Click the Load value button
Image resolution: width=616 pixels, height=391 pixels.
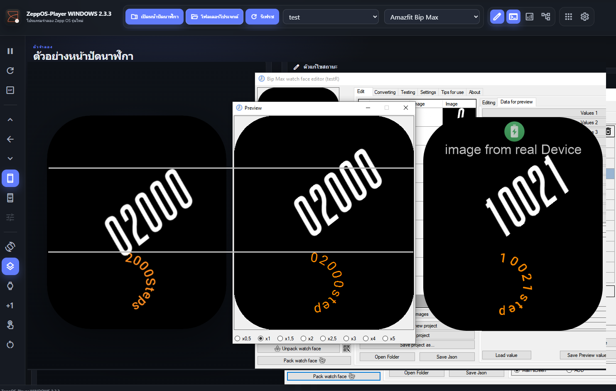point(506,355)
